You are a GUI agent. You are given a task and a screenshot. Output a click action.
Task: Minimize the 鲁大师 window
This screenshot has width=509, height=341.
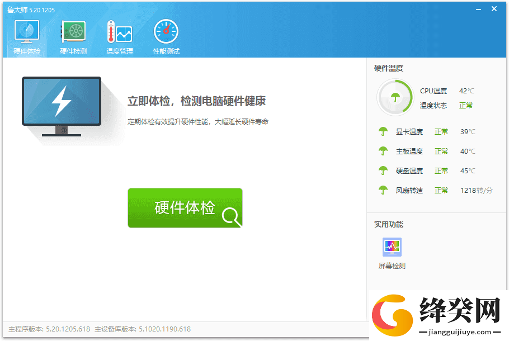point(478,10)
